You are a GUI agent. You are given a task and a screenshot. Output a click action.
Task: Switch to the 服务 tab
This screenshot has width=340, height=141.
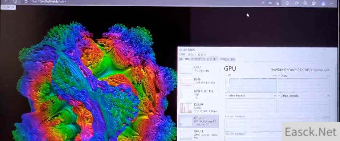click(233, 59)
